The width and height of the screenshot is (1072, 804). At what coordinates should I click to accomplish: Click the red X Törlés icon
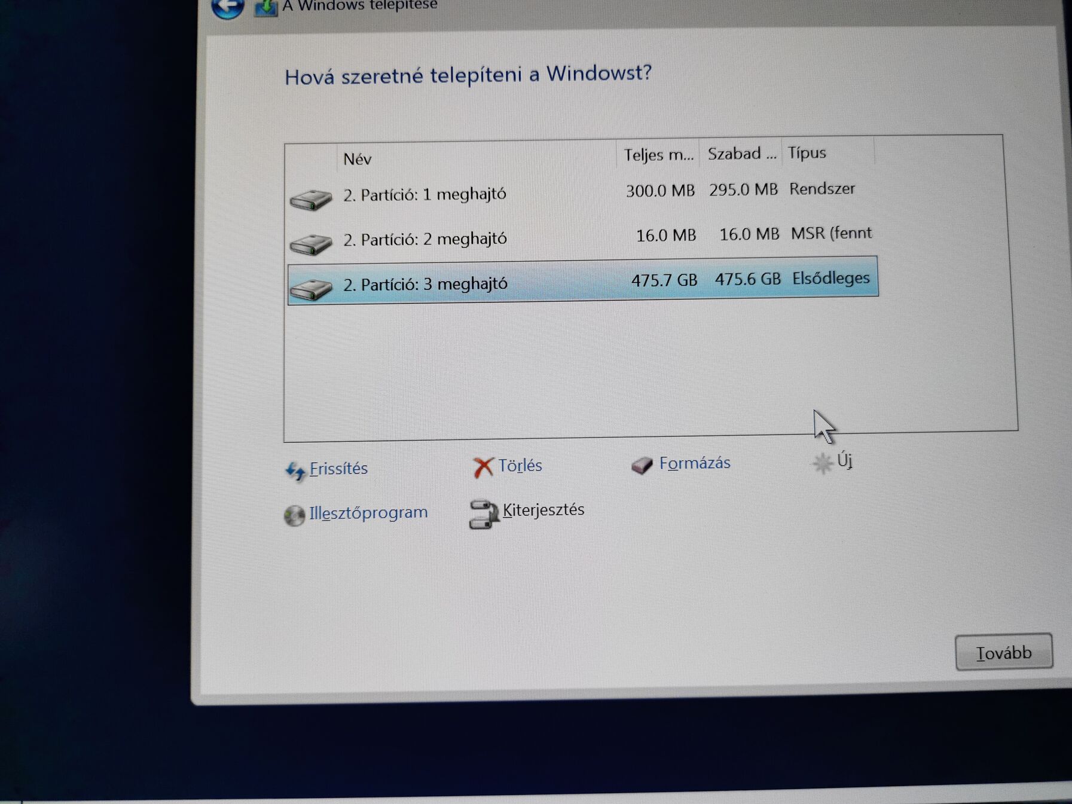pyautogui.click(x=483, y=467)
